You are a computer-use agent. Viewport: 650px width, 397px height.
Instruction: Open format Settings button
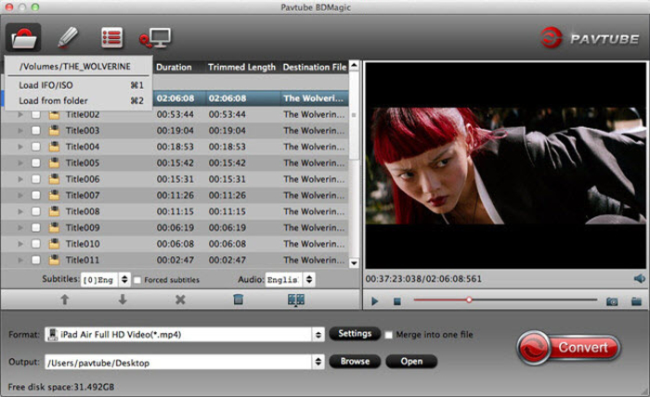tap(355, 334)
